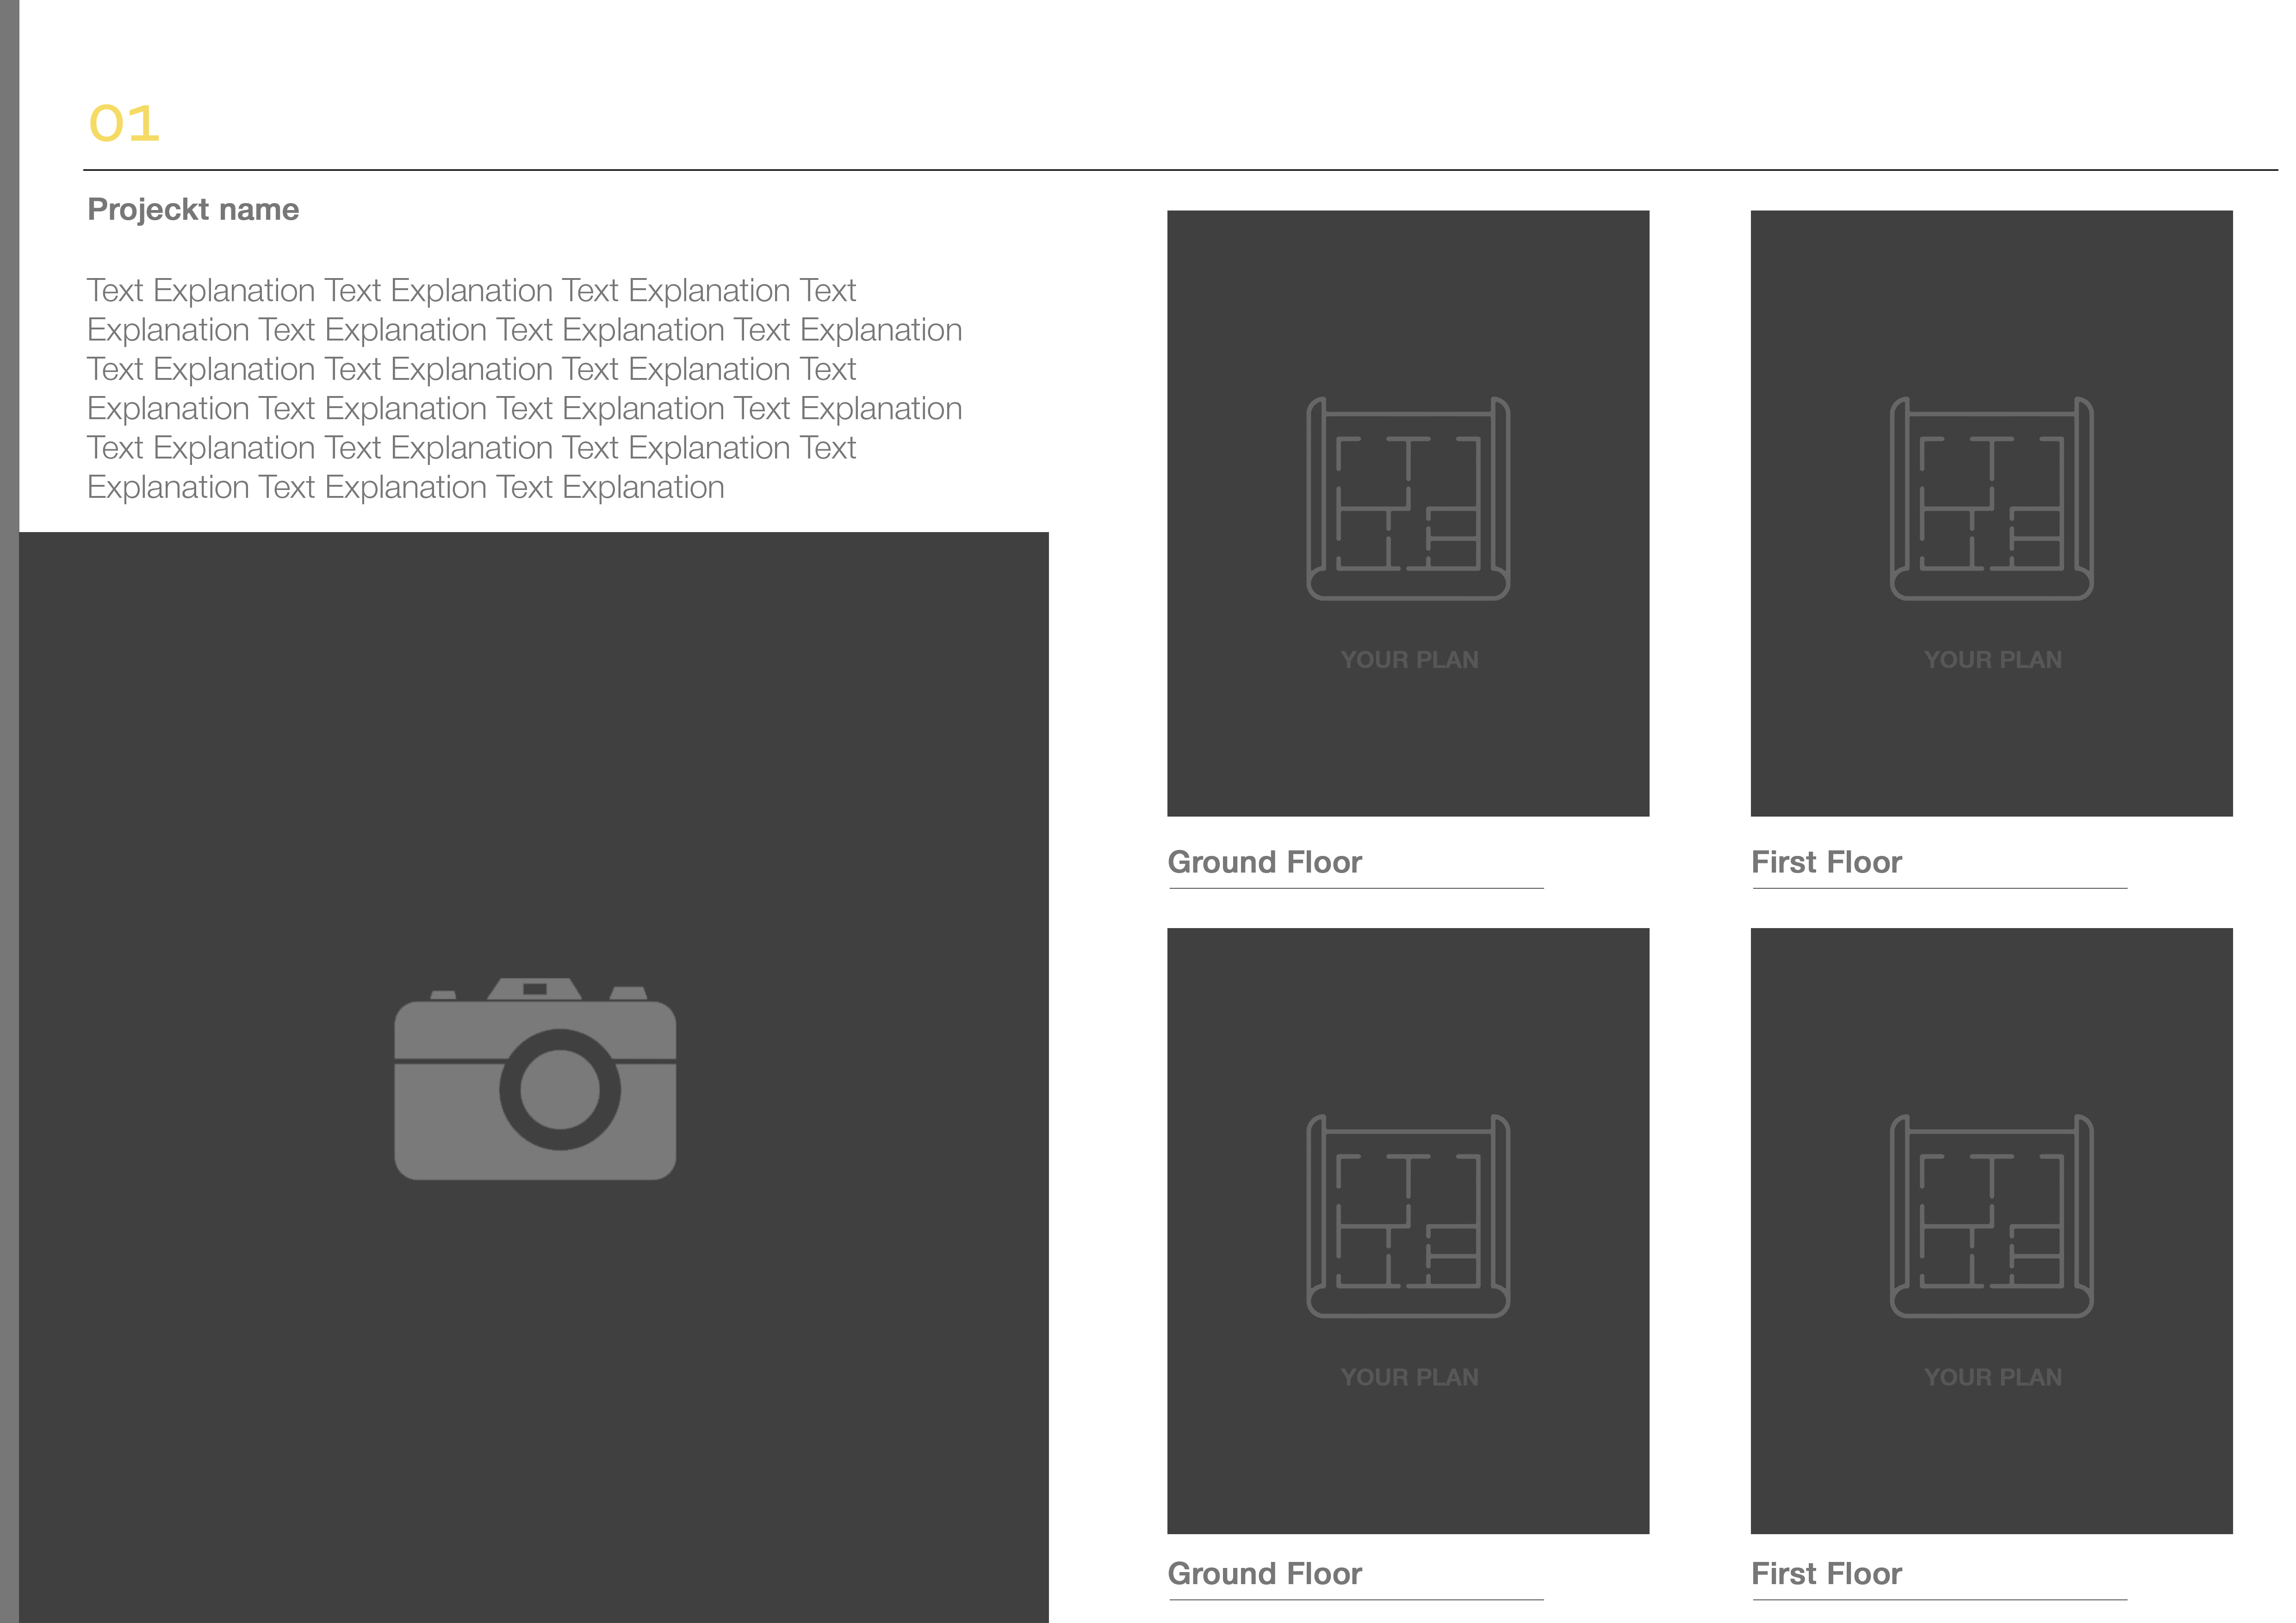2296x1623 pixels.
Task: Click the bottom-right floor plan blueprint icon
Action: 1991,1216
